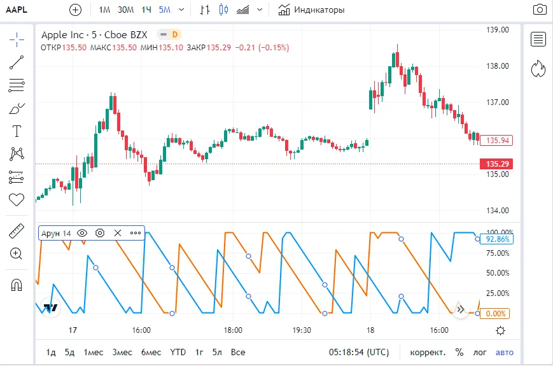Click the heart favorites icon
This screenshot has height=366, width=553.
tap(17, 200)
